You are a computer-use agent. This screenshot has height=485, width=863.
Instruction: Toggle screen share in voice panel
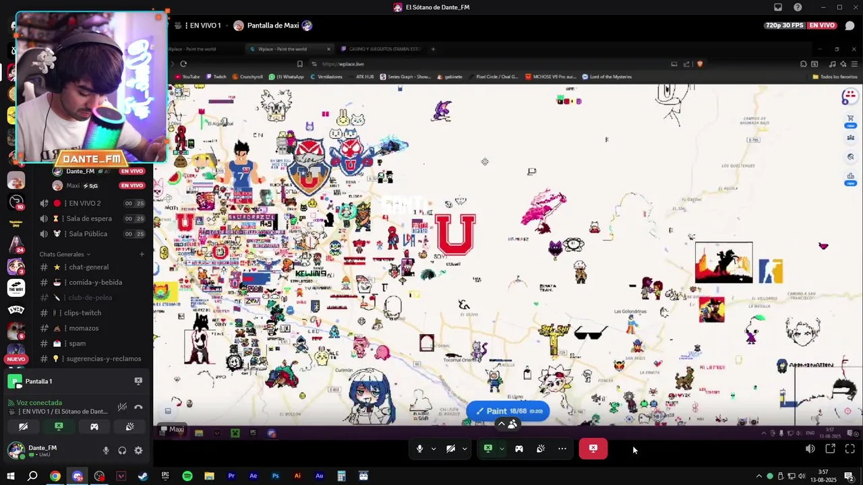tap(59, 427)
